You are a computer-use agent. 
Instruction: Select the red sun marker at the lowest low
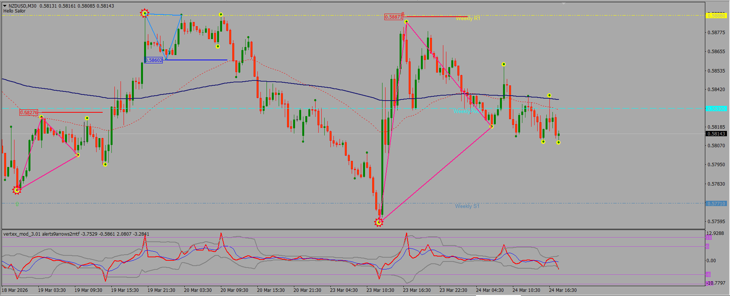(379, 222)
